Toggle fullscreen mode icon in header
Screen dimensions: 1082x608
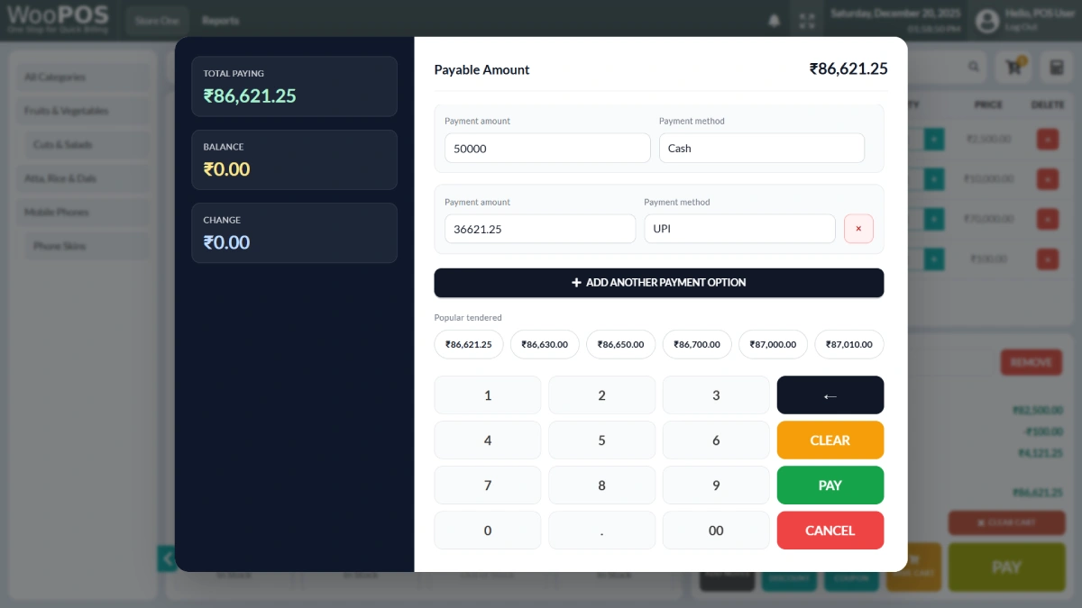pos(807,20)
